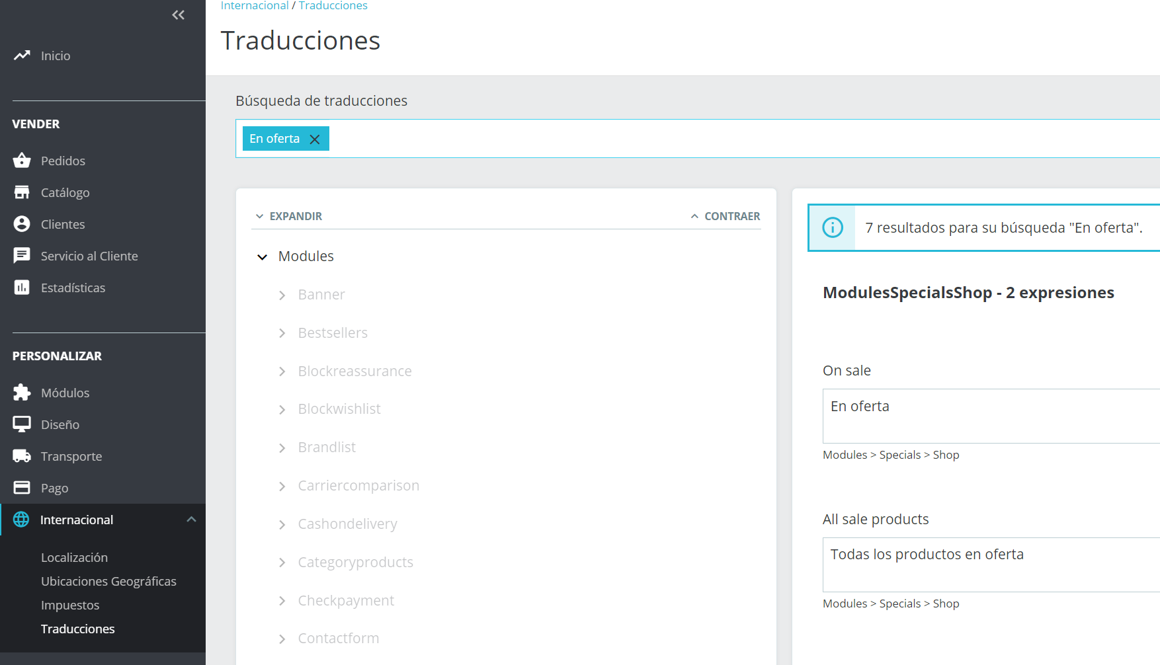The image size is (1160, 665).
Task: Select Checkpayment tree item label
Action: tap(346, 601)
